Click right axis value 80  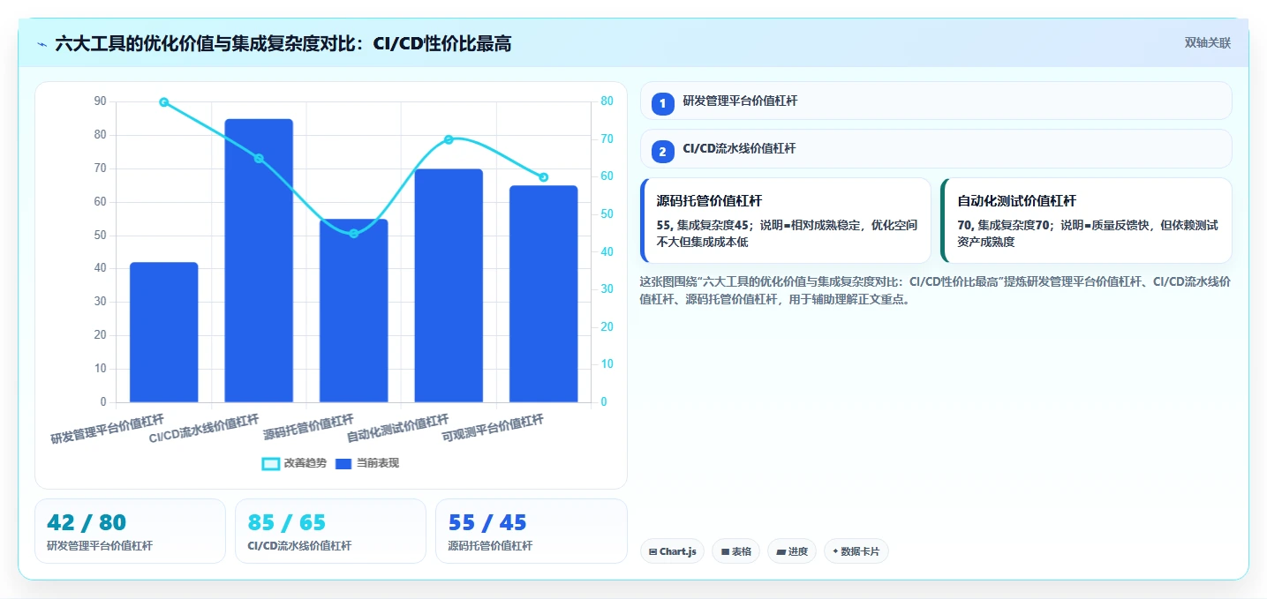(607, 101)
